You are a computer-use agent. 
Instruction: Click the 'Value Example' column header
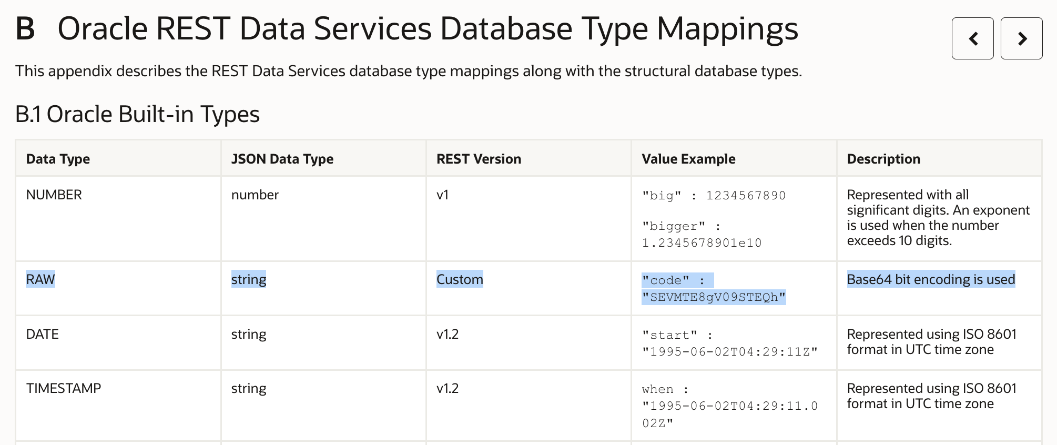pyautogui.click(x=688, y=159)
